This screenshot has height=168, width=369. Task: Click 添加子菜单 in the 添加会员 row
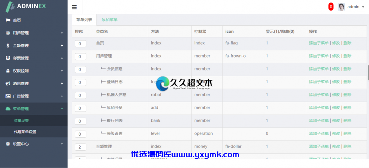pos(319,108)
